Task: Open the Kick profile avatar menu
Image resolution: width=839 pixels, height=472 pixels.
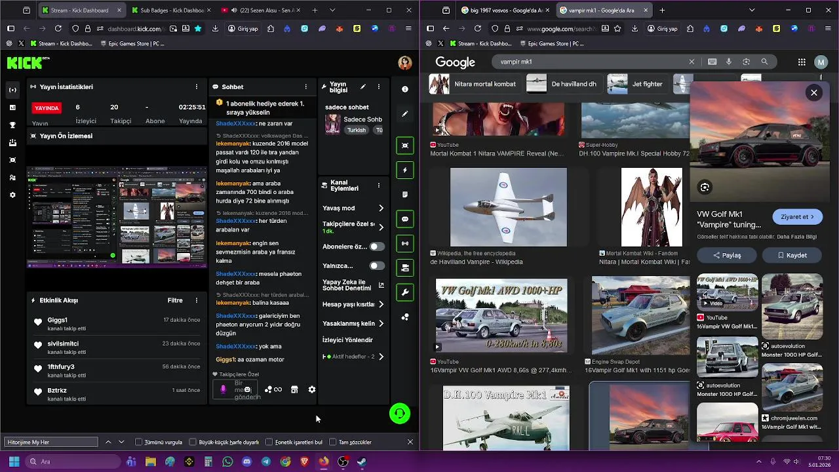Action: pos(405,63)
